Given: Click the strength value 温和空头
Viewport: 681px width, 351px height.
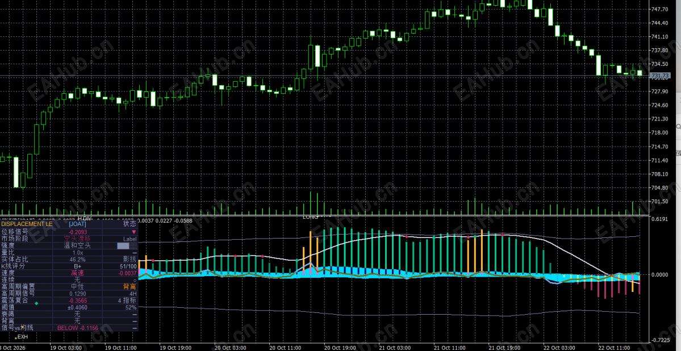Looking at the screenshot, I should click(78, 245).
